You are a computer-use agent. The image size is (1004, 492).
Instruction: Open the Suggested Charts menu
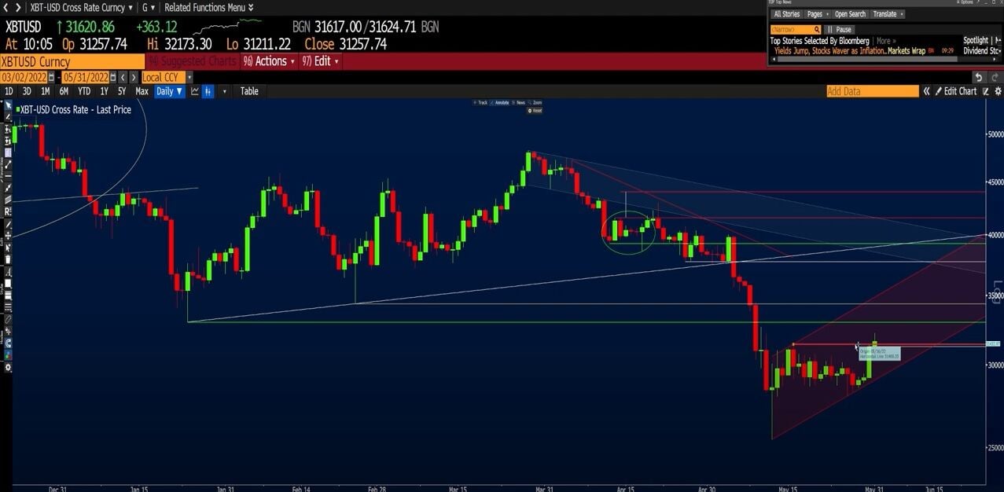coord(194,61)
